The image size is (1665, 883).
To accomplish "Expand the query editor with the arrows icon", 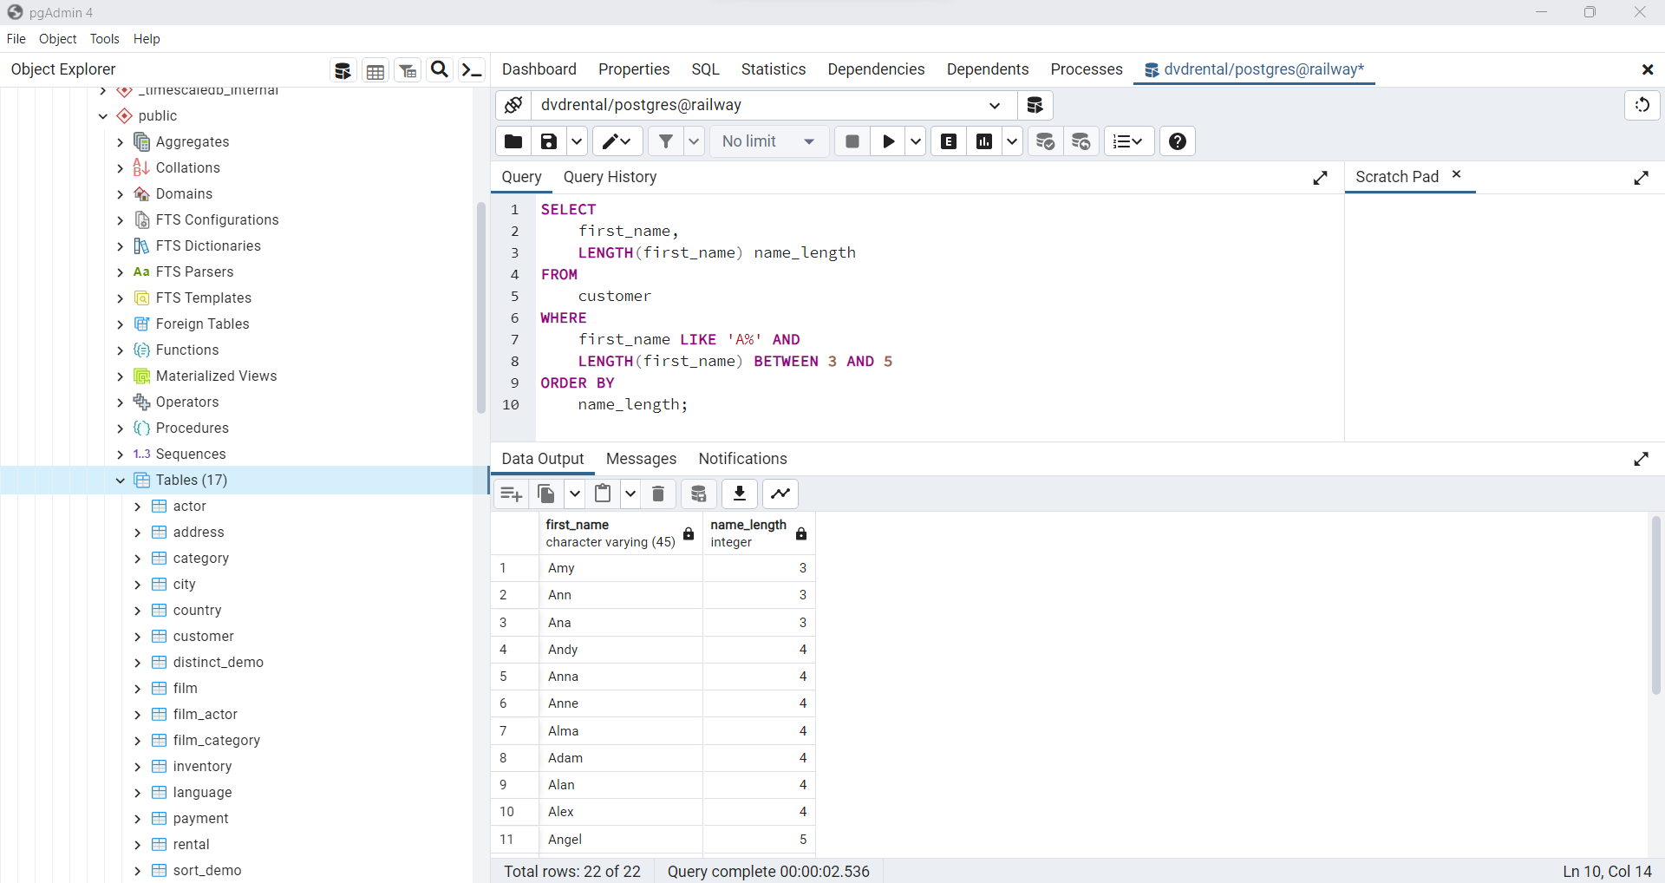I will (x=1321, y=178).
